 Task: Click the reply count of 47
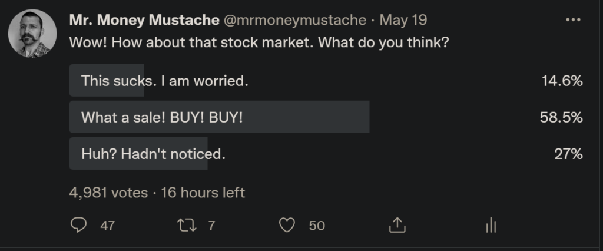(107, 226)
